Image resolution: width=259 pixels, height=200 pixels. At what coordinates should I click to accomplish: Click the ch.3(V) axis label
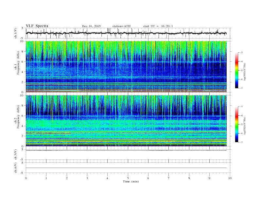(x=16, y=155)
